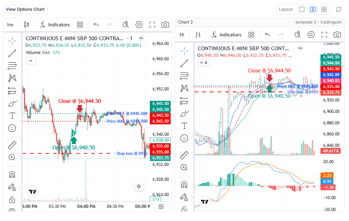This screenshot has width=349, height=221.
Task: Select the ruler measure tool on left chart
Action: pos(12,145)
